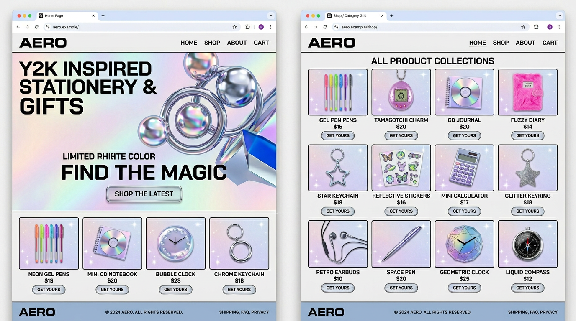576x321 pixels.
Task: Select ABOUT in the Shop page navigation
Action: (x=525, y=43)
